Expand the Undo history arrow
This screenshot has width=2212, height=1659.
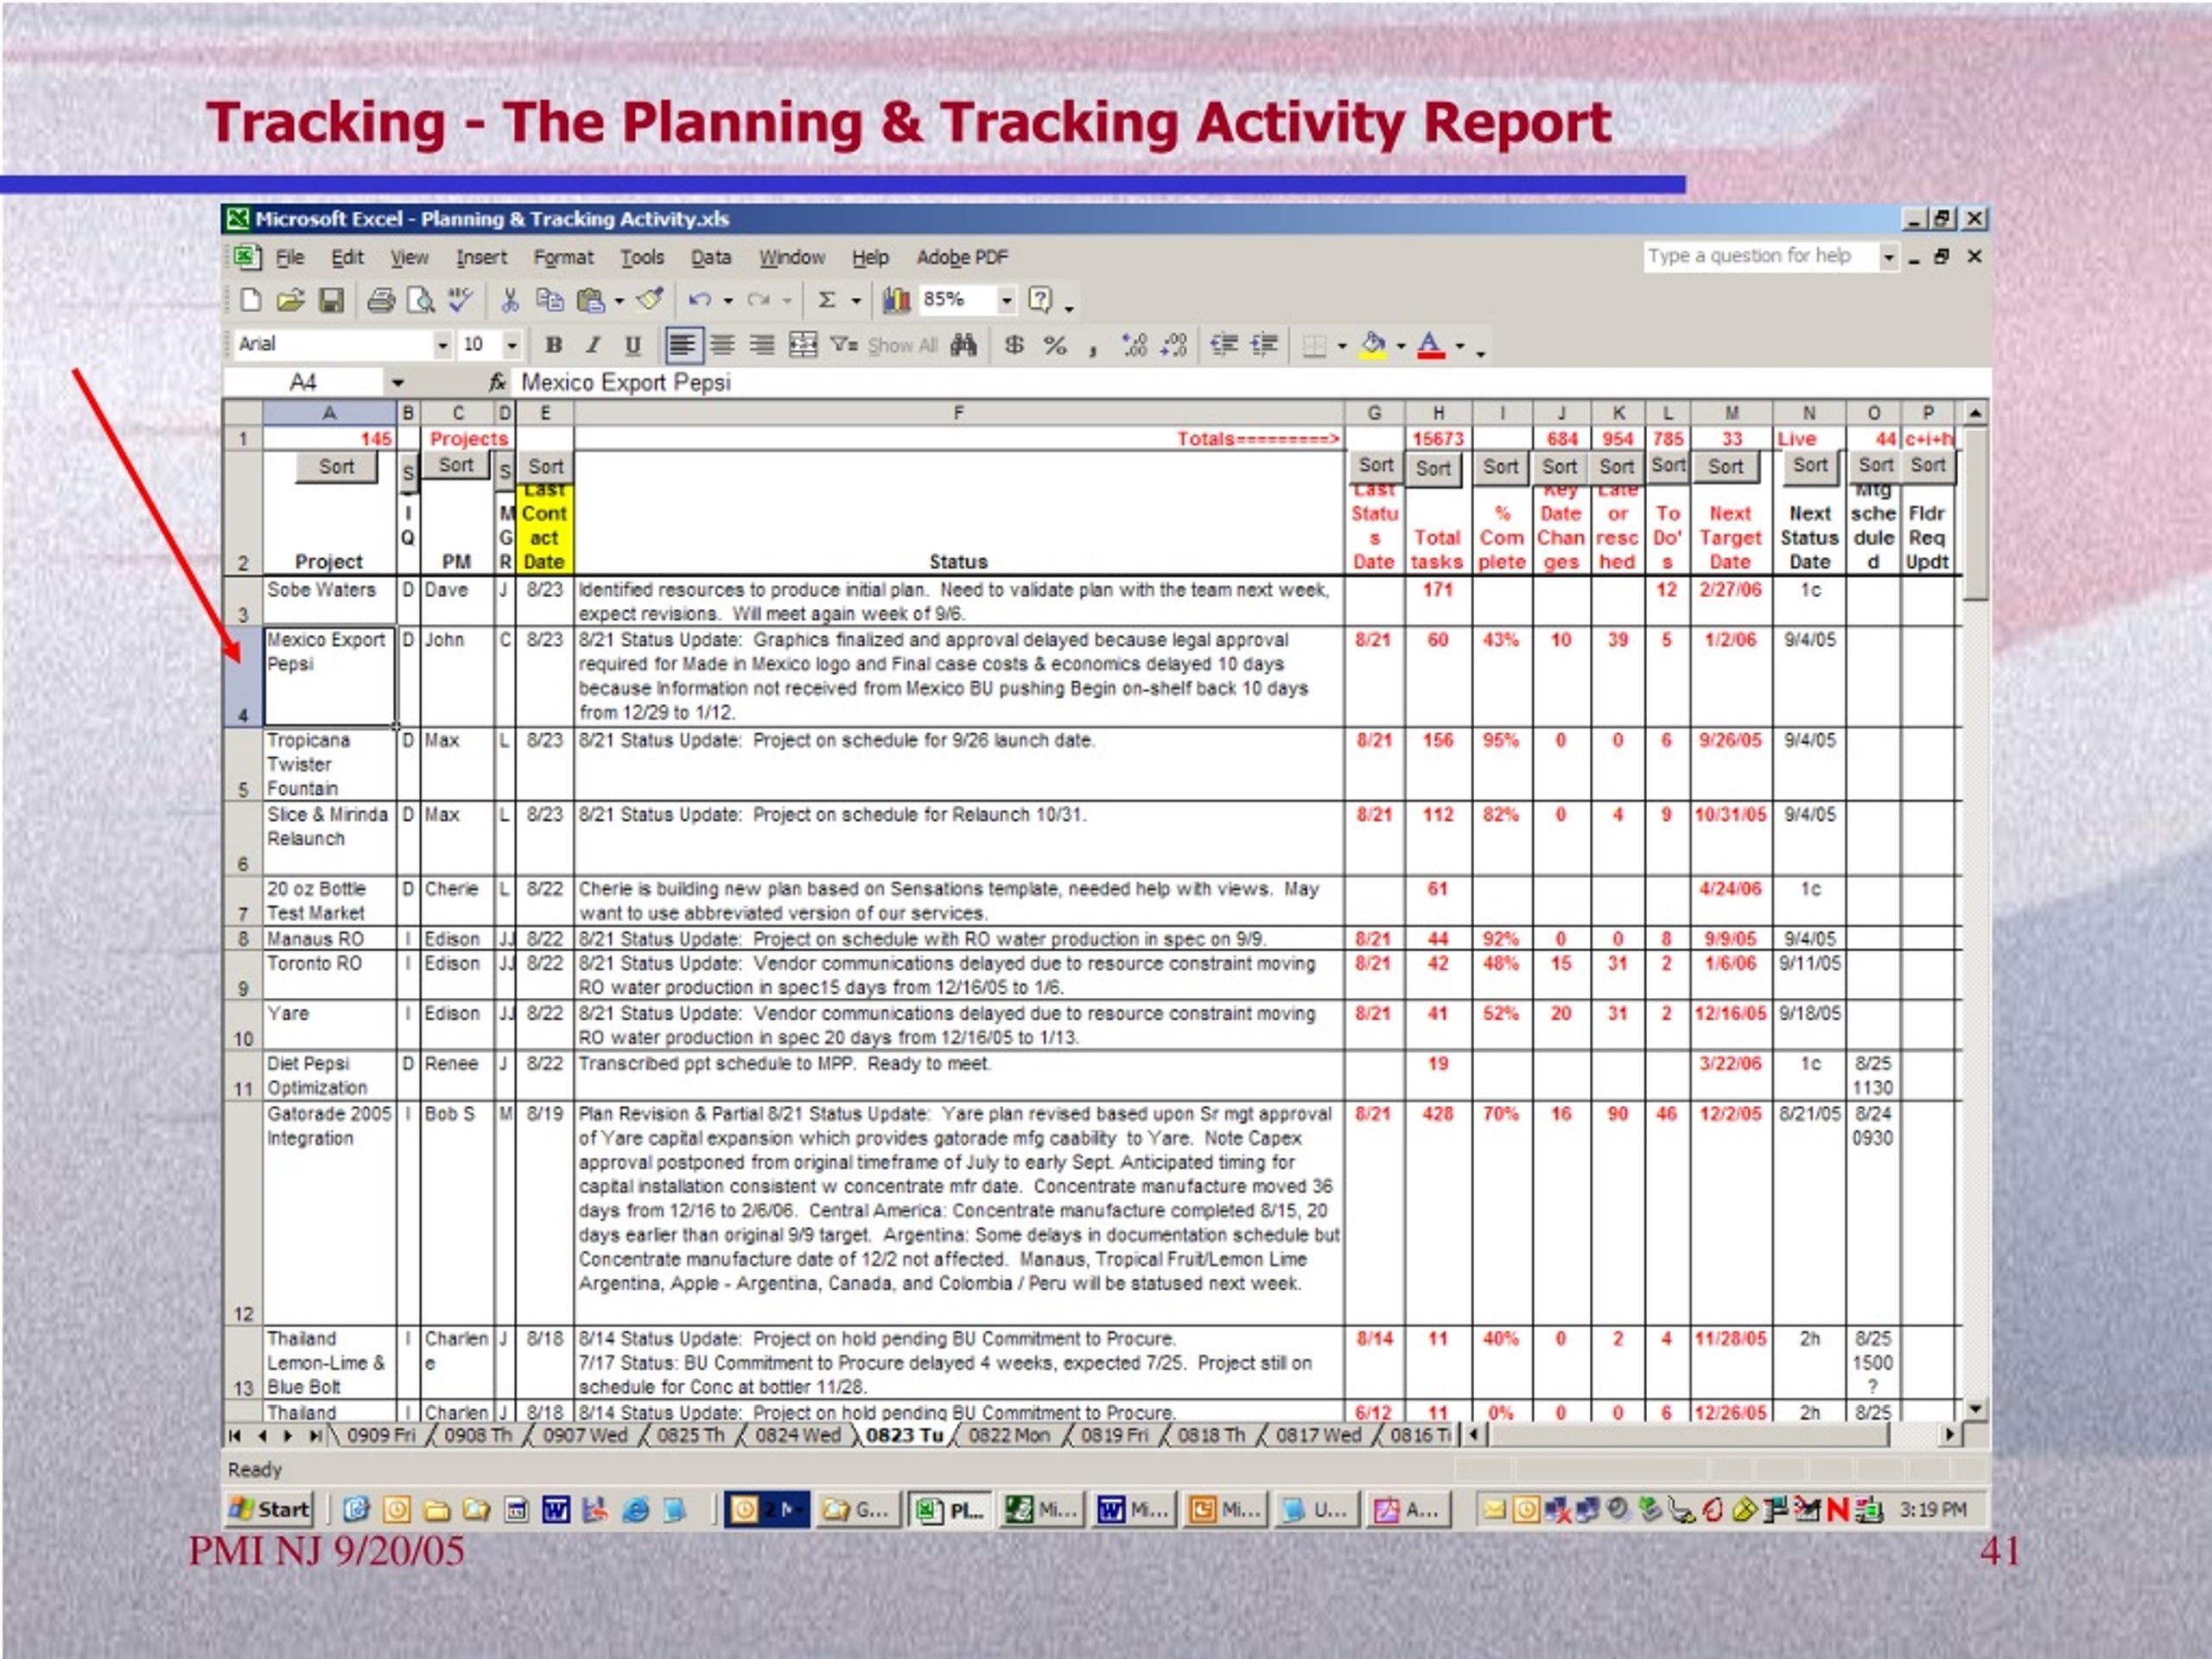point(728,300)
